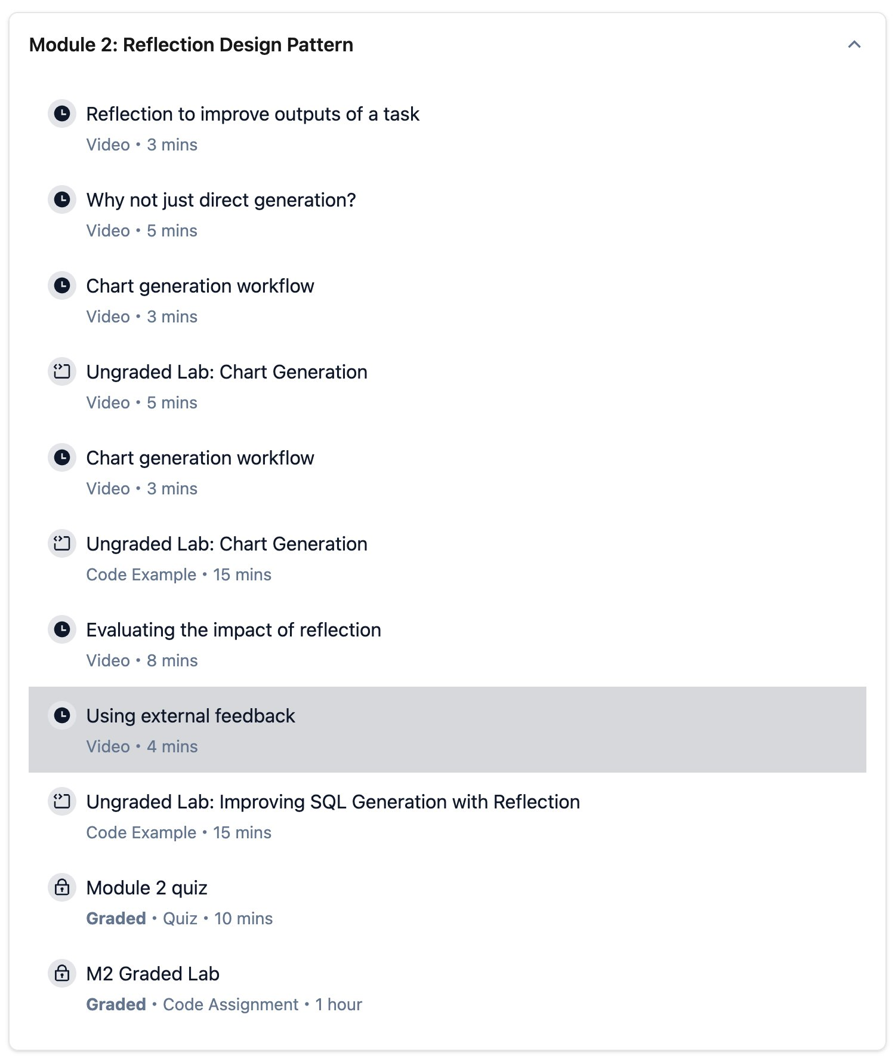Click code lab icon for Improving SQL Generation

(62, 801)
